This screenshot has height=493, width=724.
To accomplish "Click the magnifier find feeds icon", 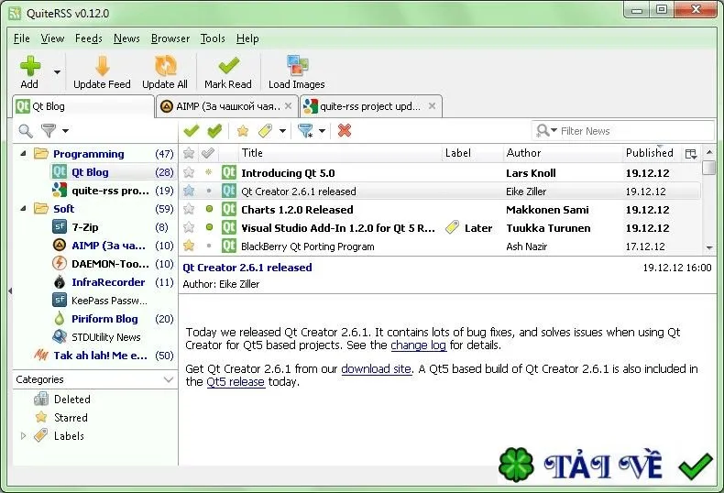I will click(26, 131).
